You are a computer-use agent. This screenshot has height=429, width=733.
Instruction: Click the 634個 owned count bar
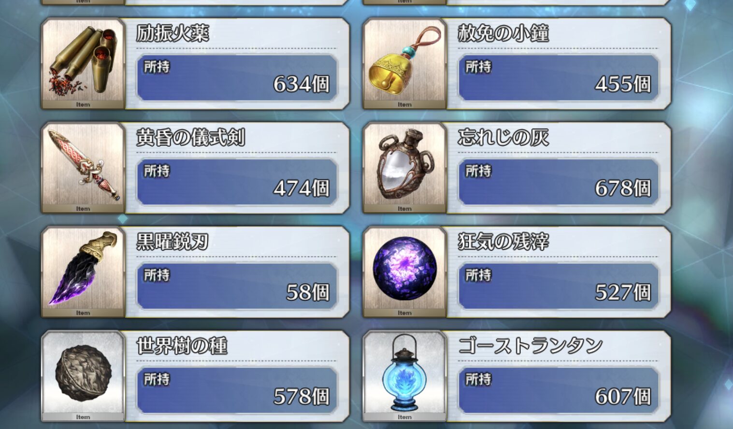pos(237,77)
